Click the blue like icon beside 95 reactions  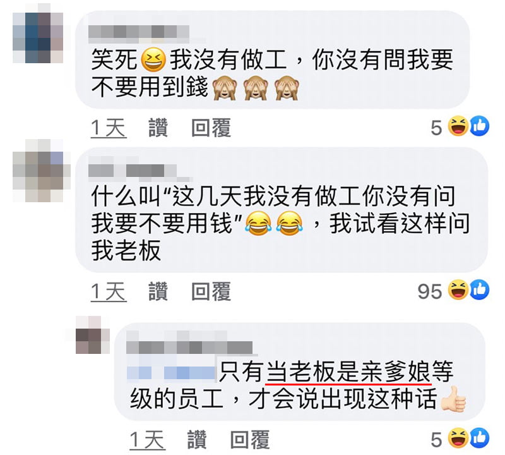coord(480,290)
